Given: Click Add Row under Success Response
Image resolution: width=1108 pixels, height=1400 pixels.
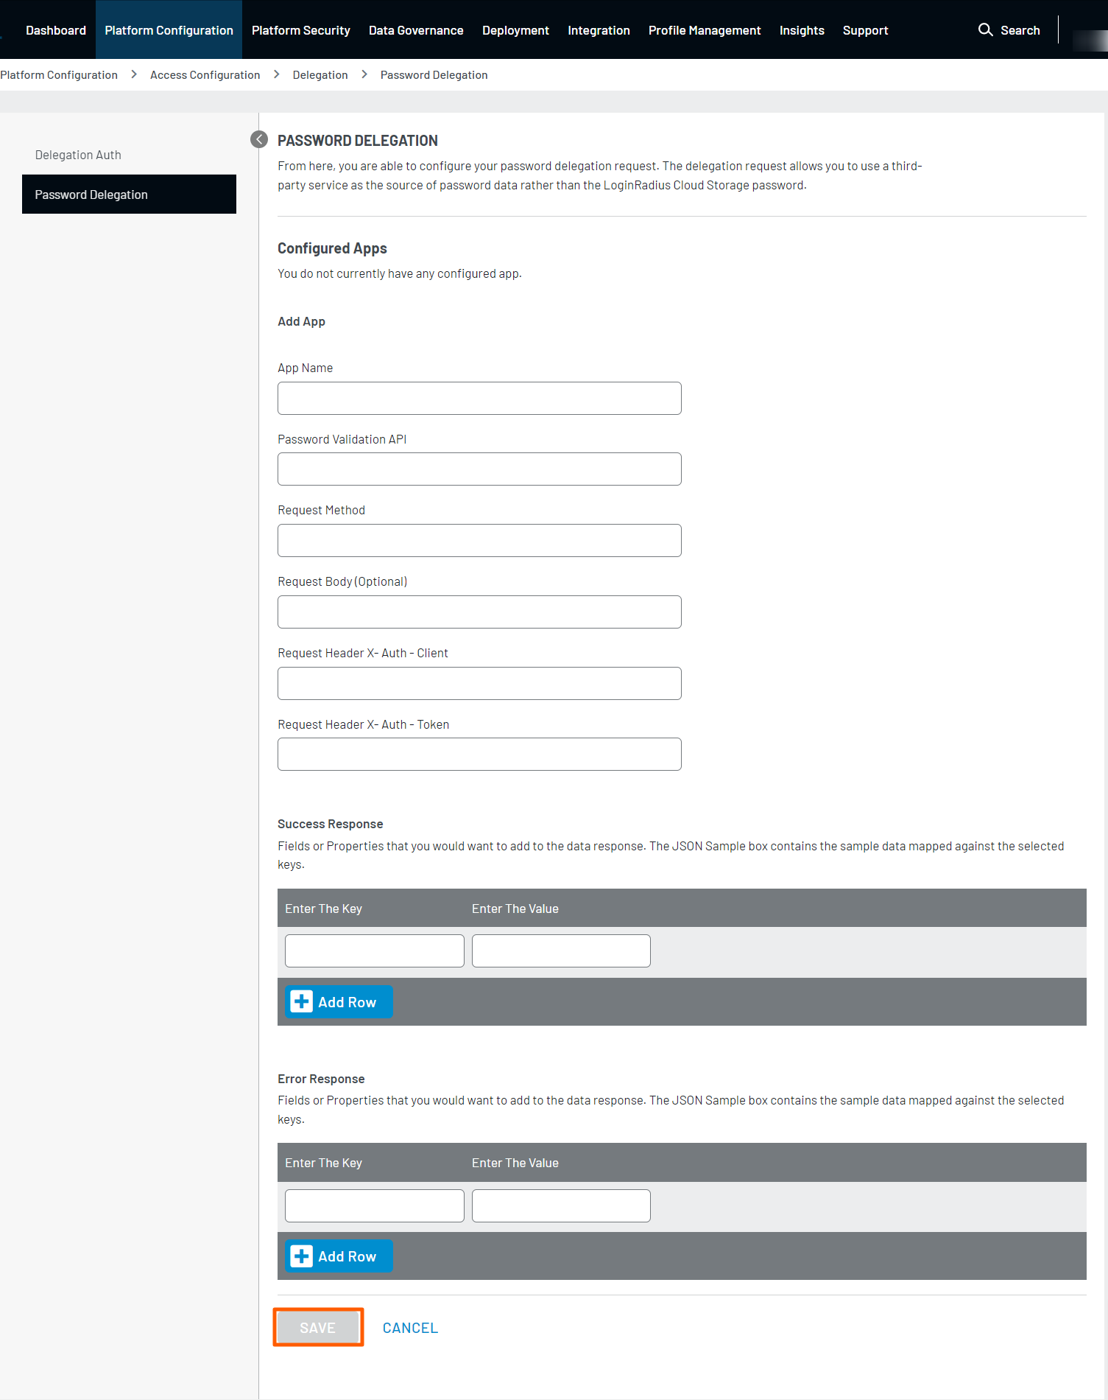Looking at the screenshot, I should (338, 1001).
